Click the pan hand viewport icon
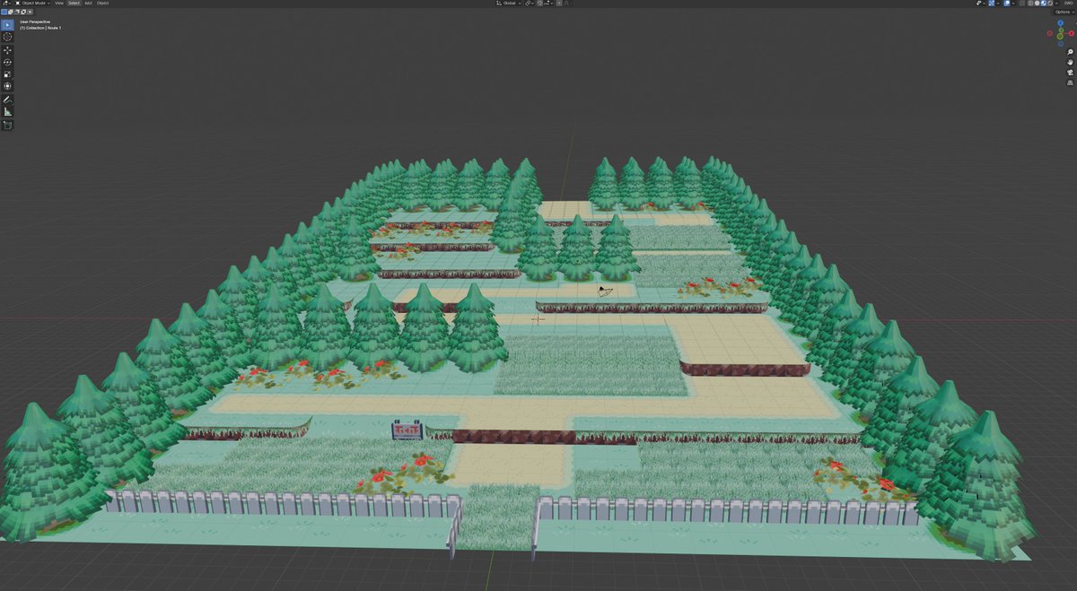Viewport: 1077px width, 591px height. point(1071,62)
